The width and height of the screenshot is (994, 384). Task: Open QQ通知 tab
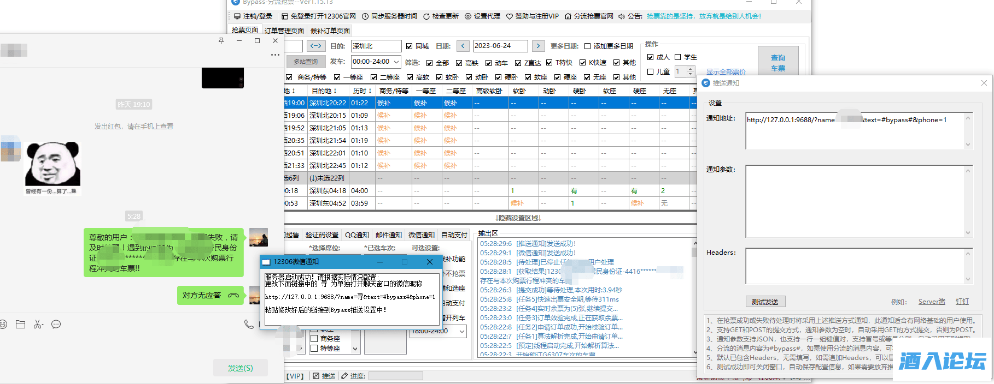(x=357, y=235)
